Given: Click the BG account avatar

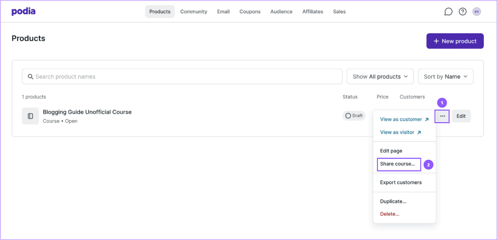Looking at the screenshot, I should pos(476,11).
